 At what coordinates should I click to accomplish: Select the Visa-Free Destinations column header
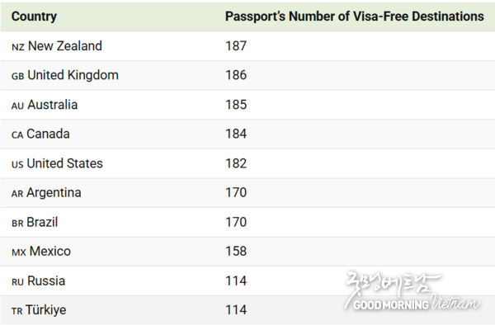(x=355, y=16)
